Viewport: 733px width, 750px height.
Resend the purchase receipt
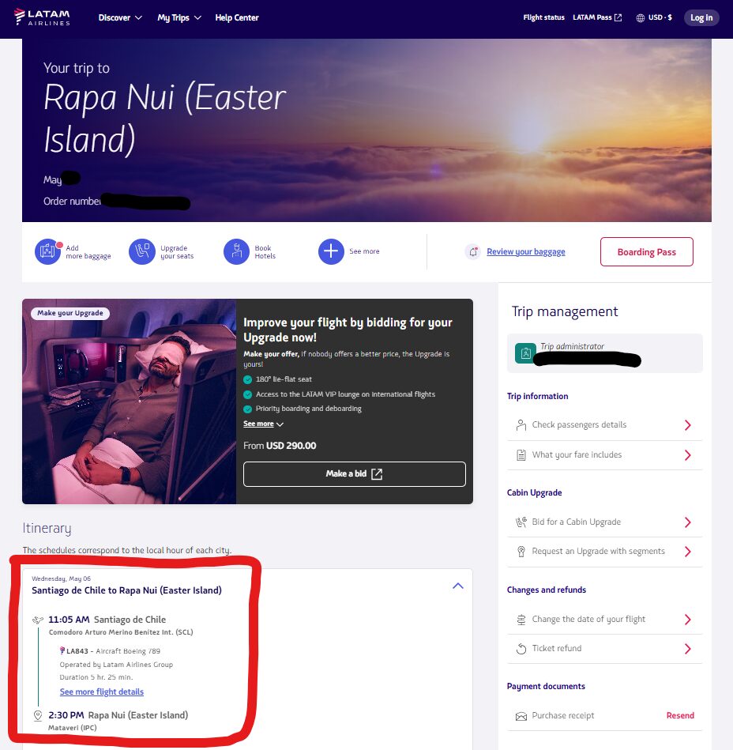[680, 715]
